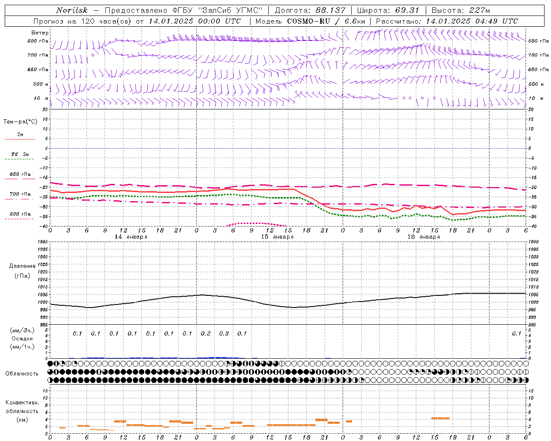The height and width of the screenshot is (441, 551).
Task: Click the "(мм/1ч.)" precipitation unit label
Action: click(x=22, y=347)
